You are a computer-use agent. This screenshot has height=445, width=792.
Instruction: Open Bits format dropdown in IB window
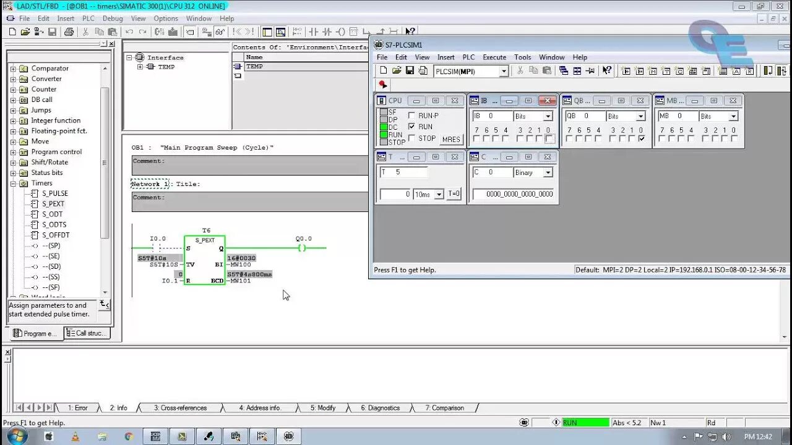548,116
